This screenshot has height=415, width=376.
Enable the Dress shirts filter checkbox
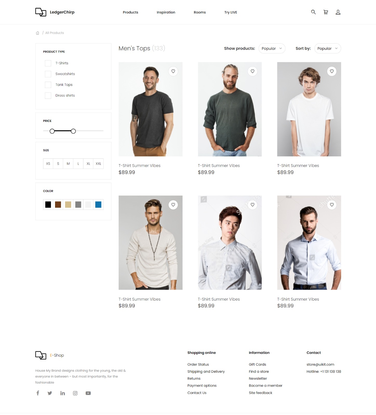48,95
